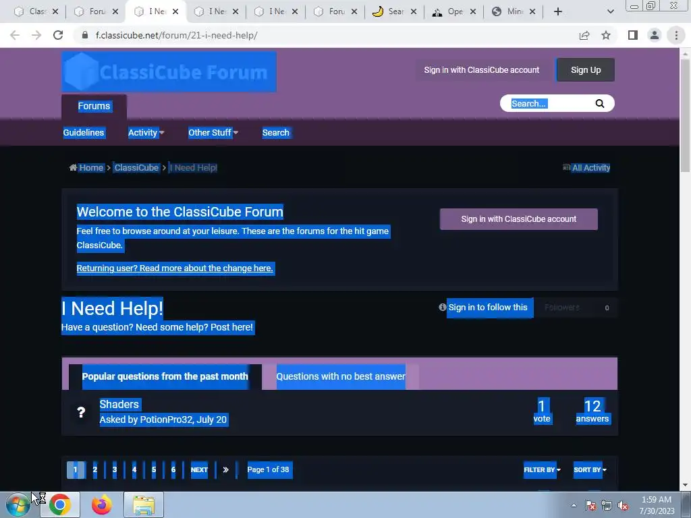Click welcome box Sign in with ClassiCube account
The image size is (691, 518).
(x=519, y=219)
